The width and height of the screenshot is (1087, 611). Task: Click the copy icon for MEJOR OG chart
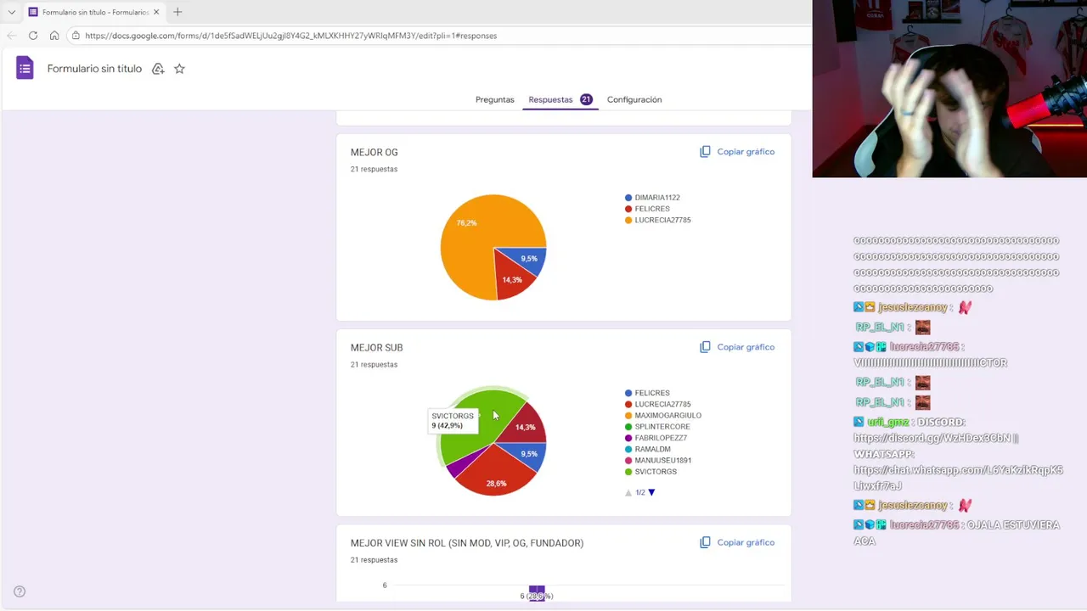(705, 152)
